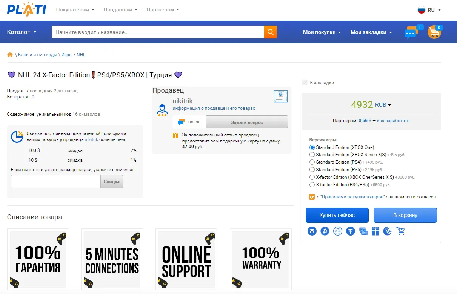Image resolution: width=457 pixels, height=294 pixels.
Task: Focus the product search input field
Action: [x=158, y=32]
